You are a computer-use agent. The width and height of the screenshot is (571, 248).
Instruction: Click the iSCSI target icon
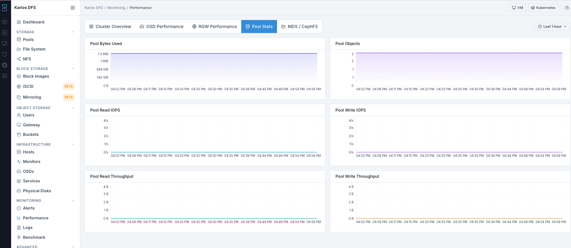pyautogui.click(x=19, y=87)
